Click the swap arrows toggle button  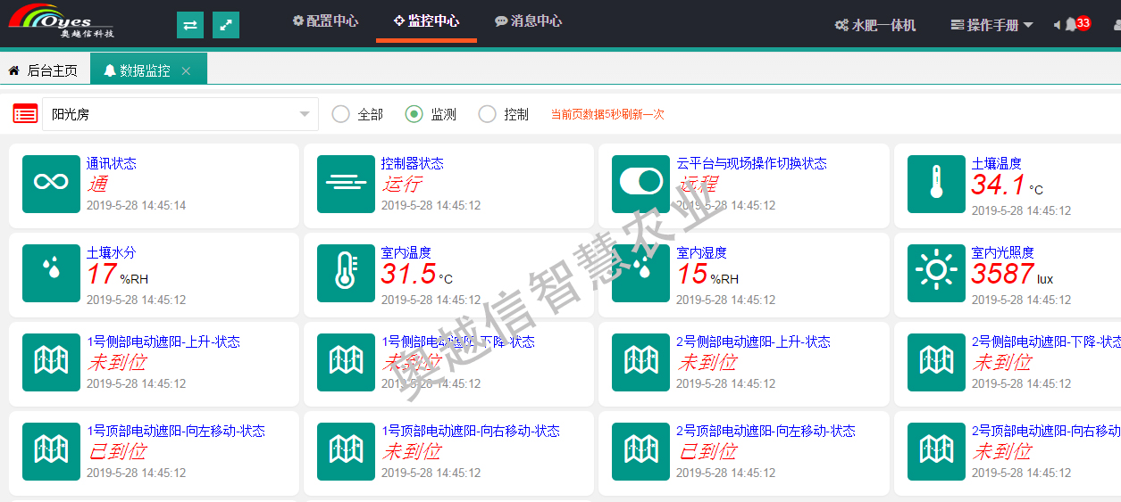pos(190,25)
